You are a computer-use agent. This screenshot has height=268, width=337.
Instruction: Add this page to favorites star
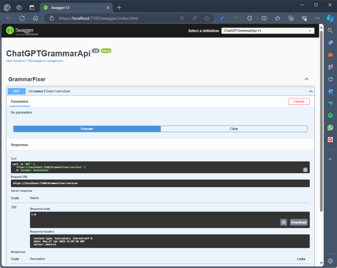[x=207, y=18]
